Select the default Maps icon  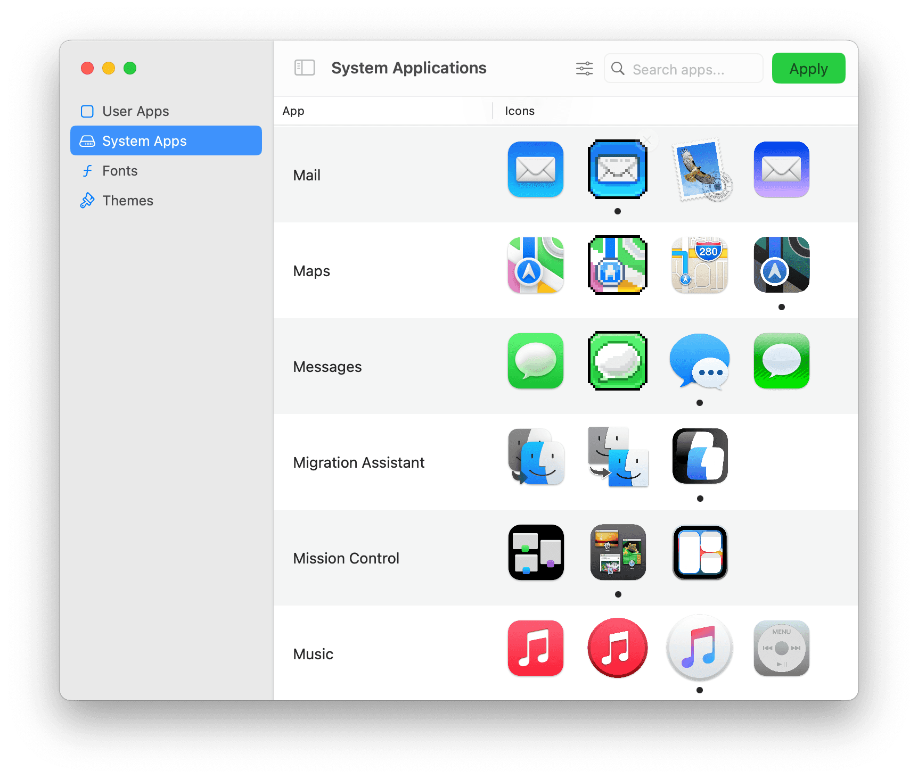tap(535, 265)
